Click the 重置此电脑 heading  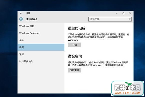(77, 28)
